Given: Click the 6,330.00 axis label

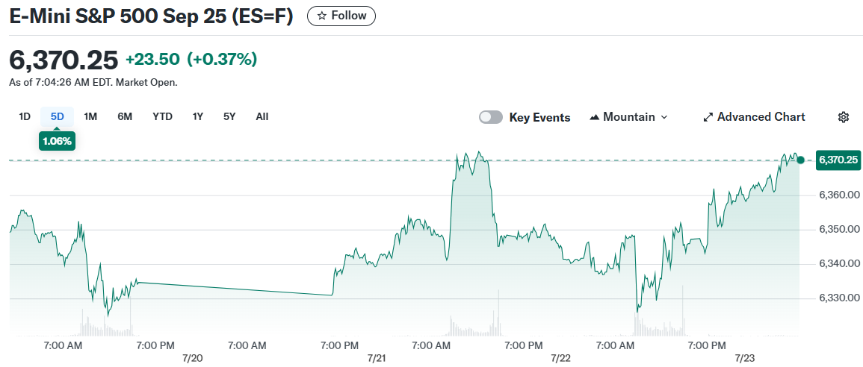Looking at the screenshot, I should tap(839, 298).
